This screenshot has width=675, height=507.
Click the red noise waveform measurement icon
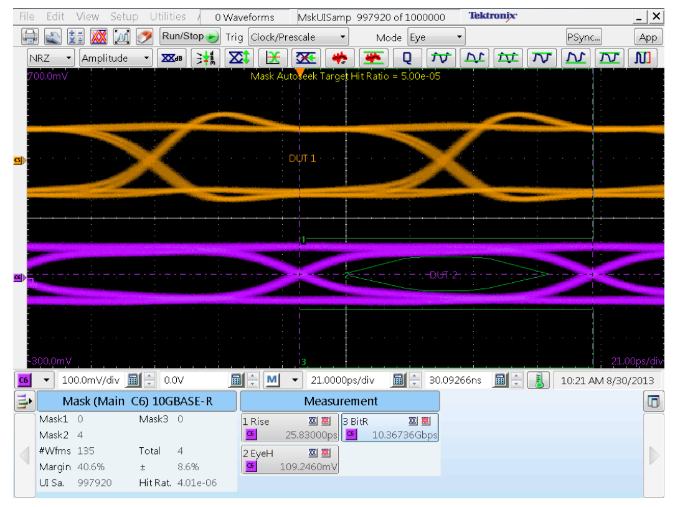[339, 59]
